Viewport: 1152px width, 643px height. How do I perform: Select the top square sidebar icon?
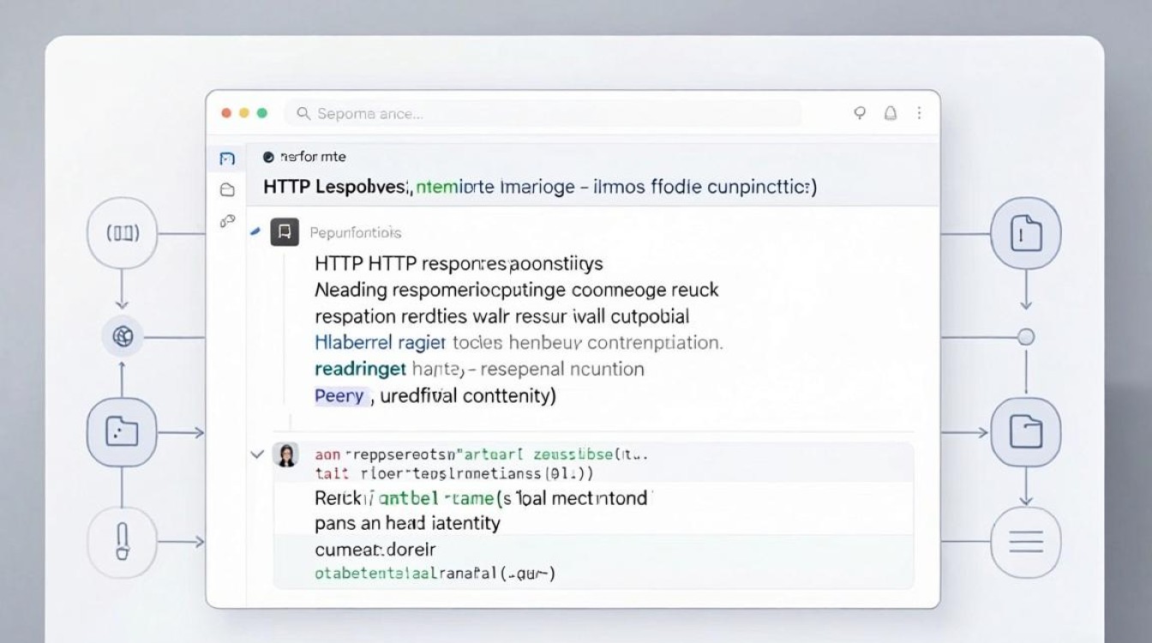click(227, 159)
